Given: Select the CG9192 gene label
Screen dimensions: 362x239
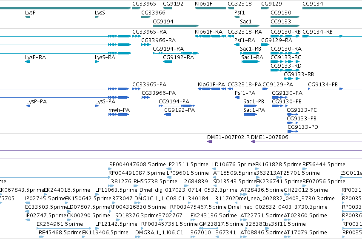Looking at the screenshot, I should pos(173,4).
